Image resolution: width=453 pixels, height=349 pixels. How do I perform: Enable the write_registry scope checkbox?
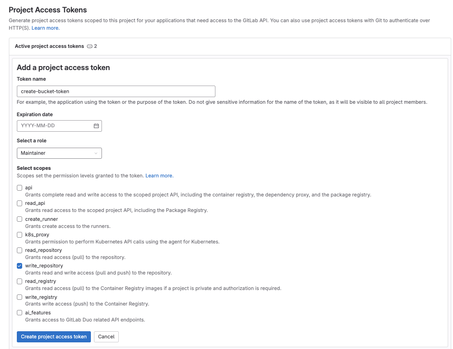(x=20, y=297)
